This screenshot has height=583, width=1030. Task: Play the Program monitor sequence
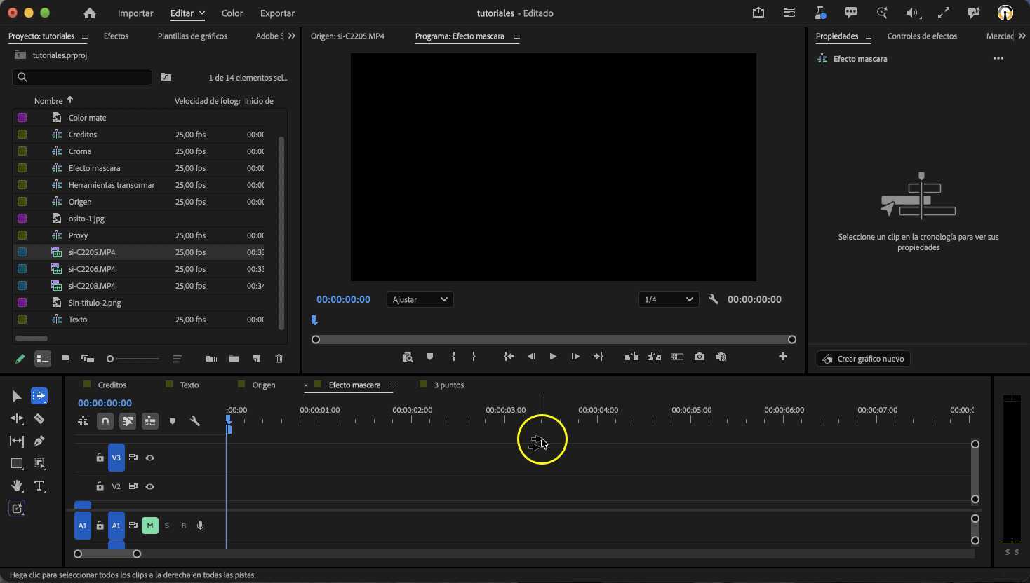(553, 357)
